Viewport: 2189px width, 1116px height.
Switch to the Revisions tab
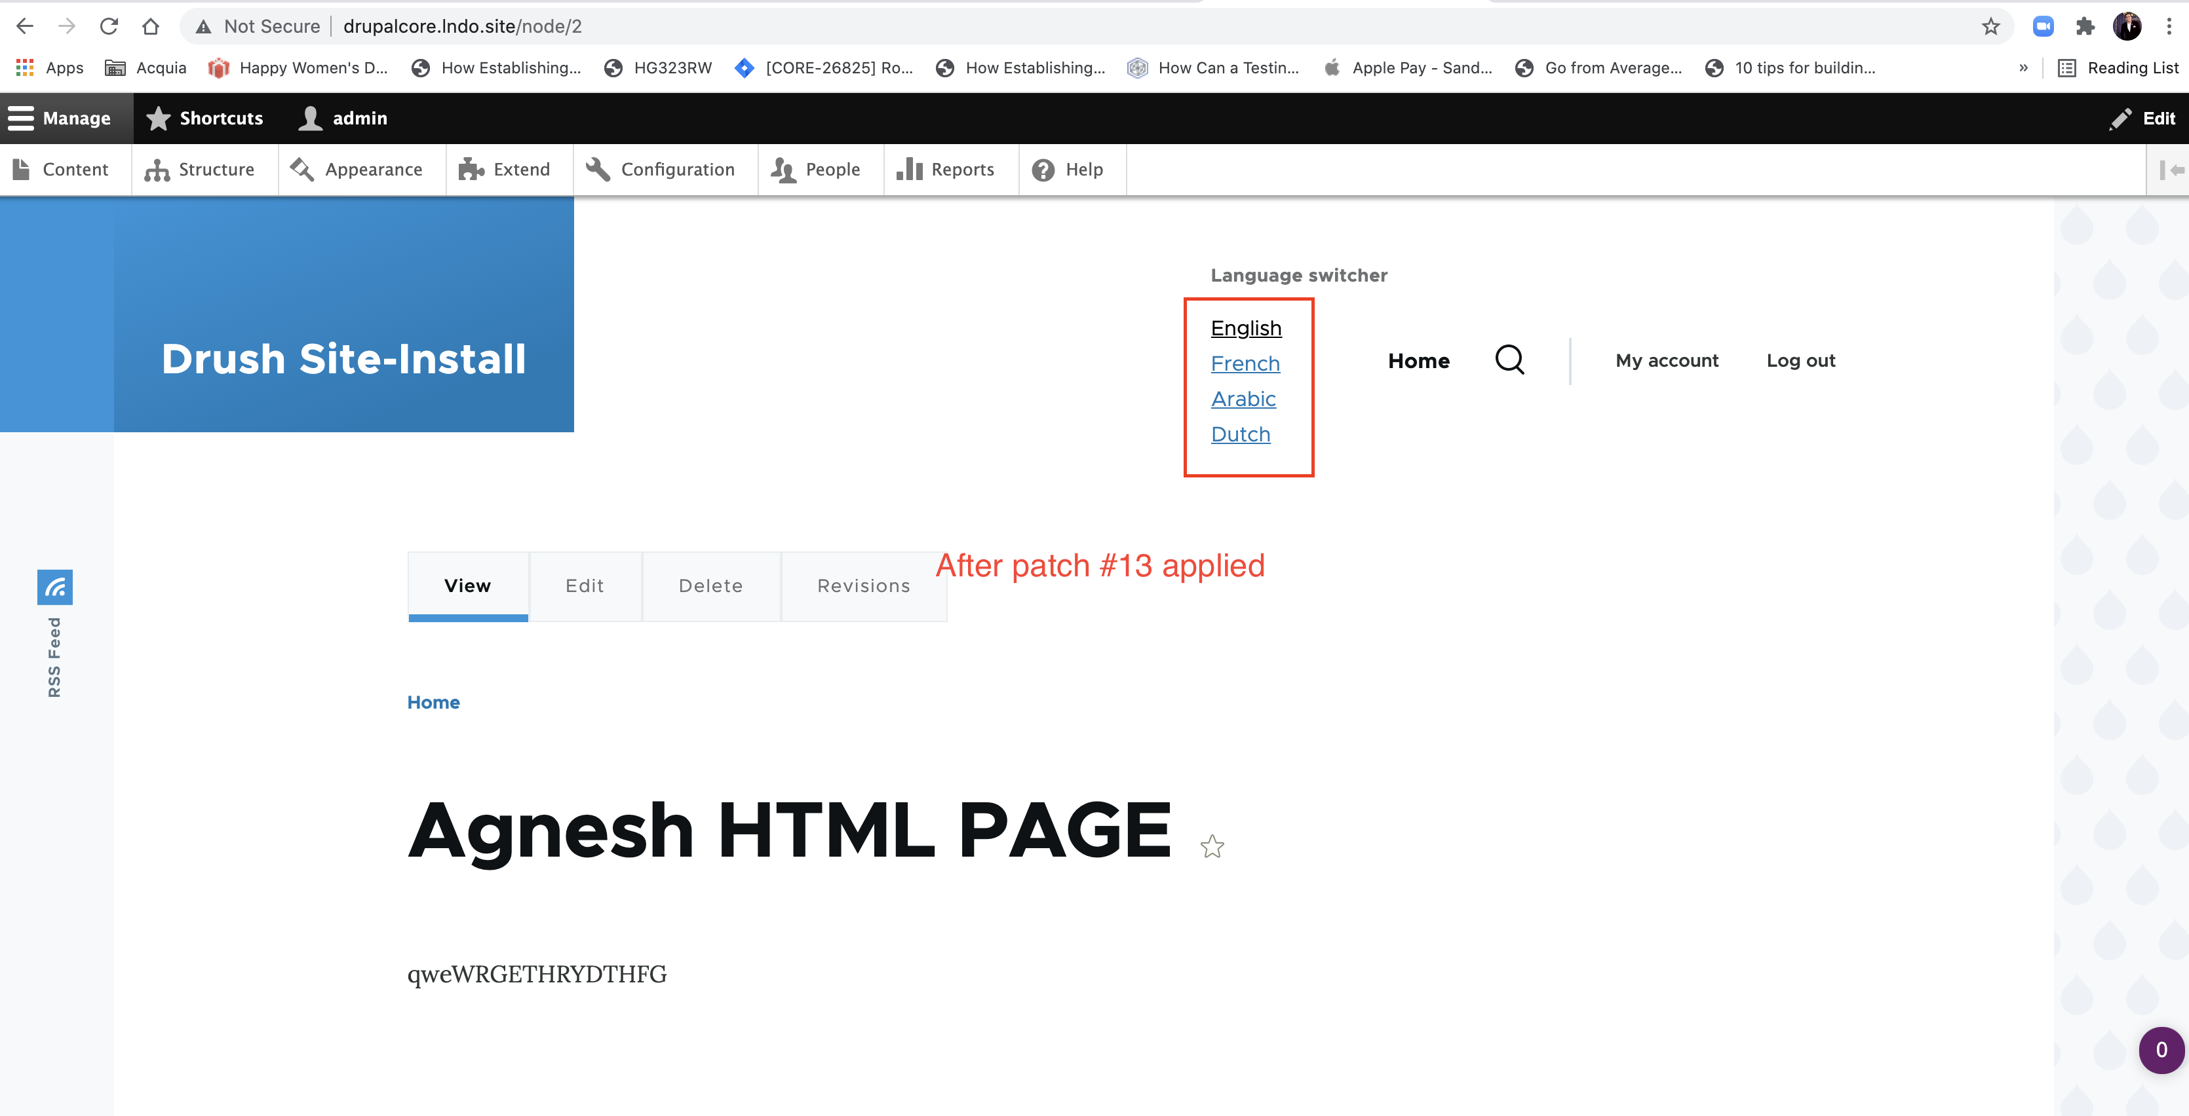(863, 586)
